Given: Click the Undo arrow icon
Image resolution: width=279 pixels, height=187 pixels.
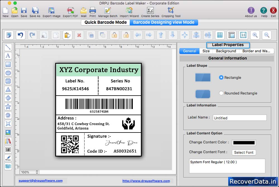Looking at the screenshot, I should coord(20,35).
